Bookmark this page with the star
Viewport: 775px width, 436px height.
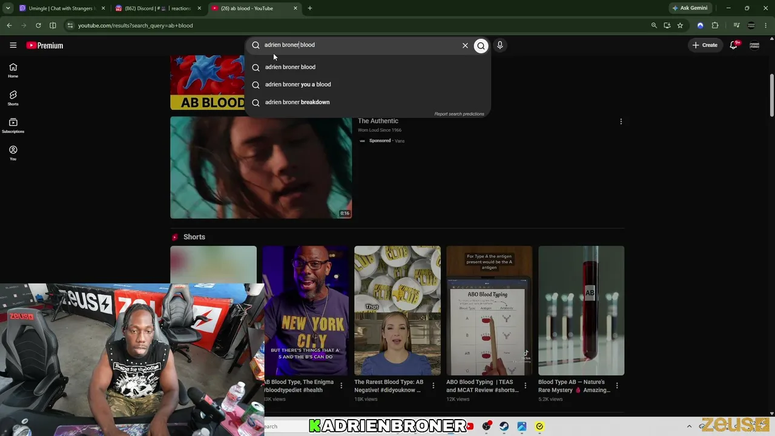tap(680, 25)
